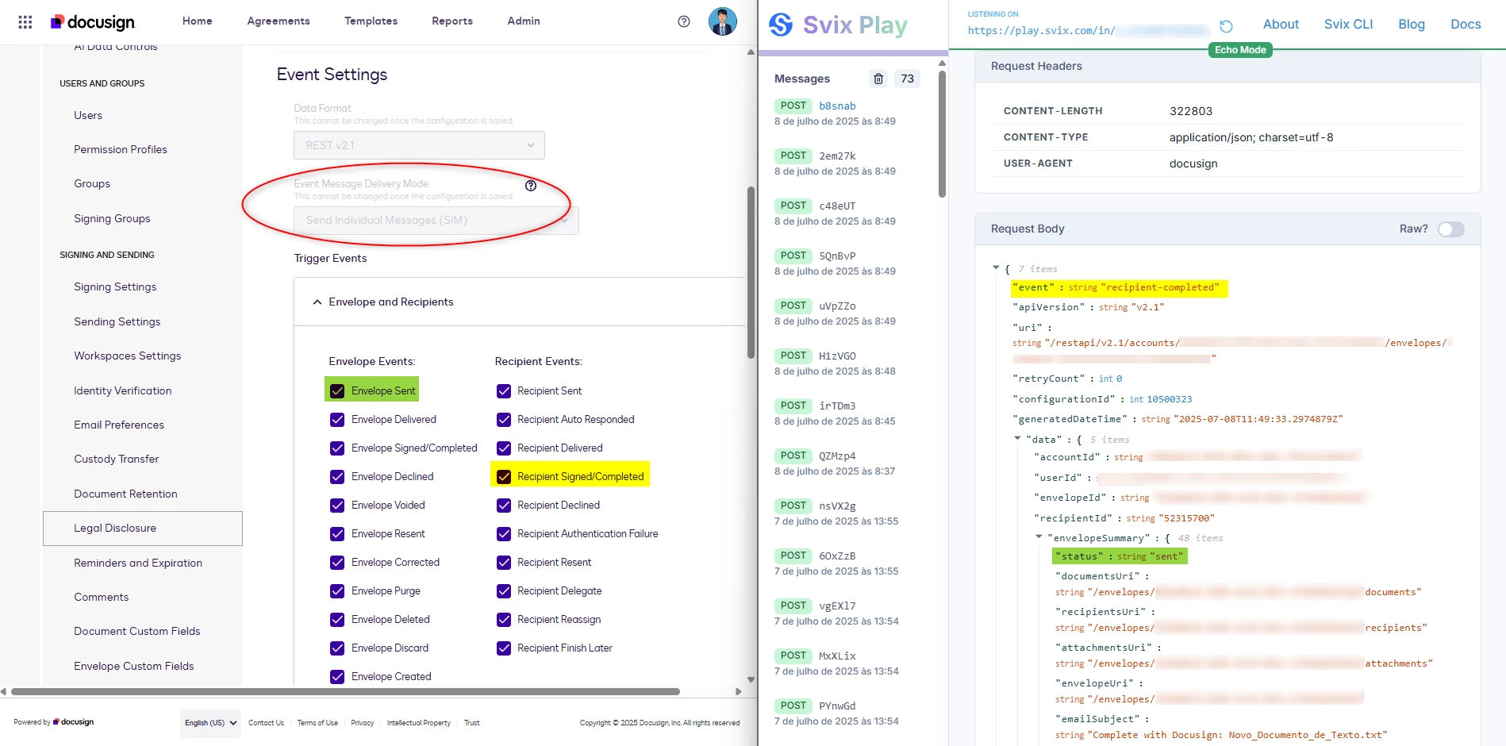Select the POST b8snab message
1506x746 pixels.
(846, 113)
